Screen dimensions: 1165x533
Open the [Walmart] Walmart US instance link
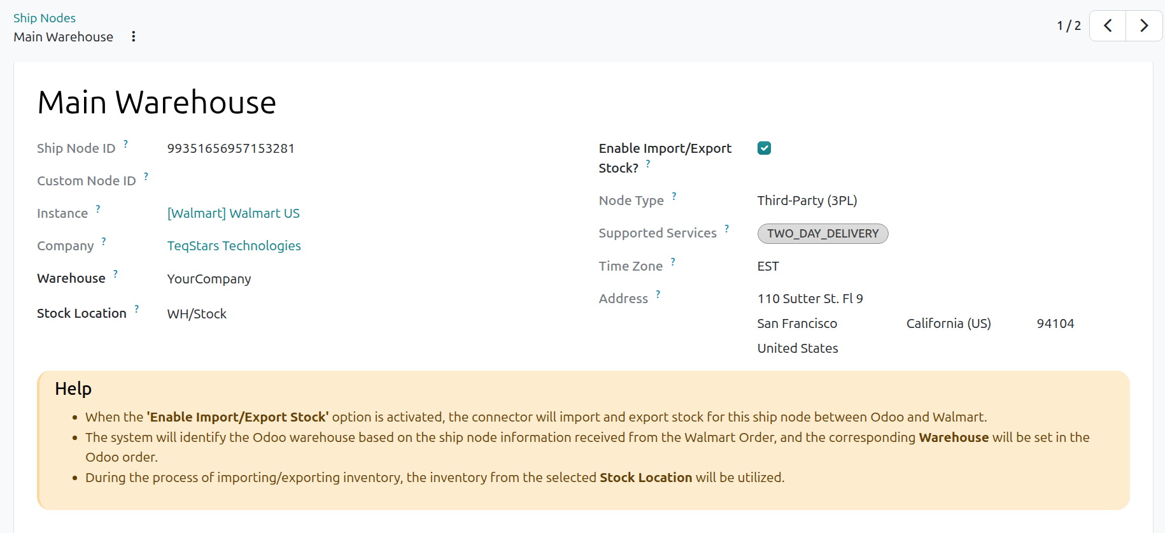pos(234,213)
